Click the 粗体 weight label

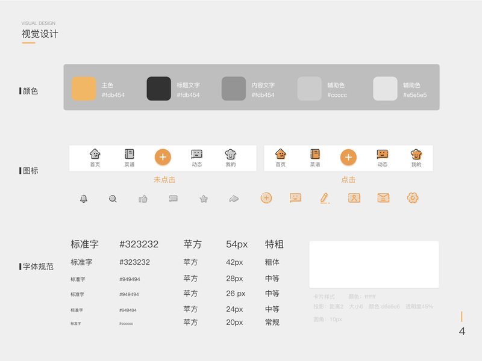coord(272,262)
